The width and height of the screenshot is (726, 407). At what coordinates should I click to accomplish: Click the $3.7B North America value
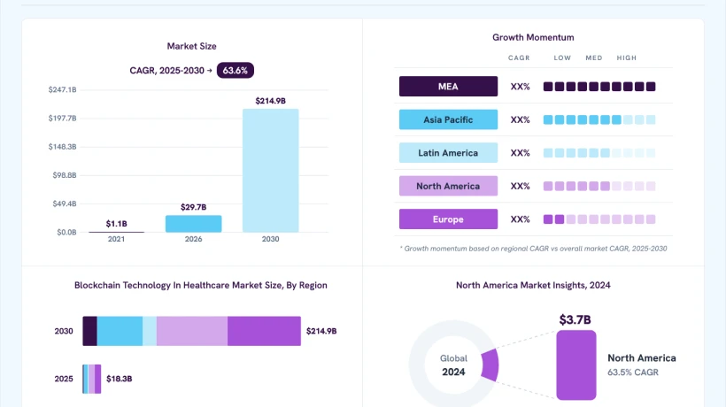575,319
